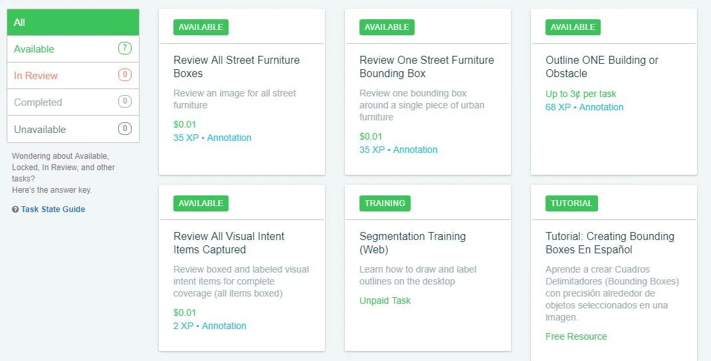Click AVAILABLE badge on Review One Street Furniture
This screenshot has width=711, height=361.
coord(387,27)
